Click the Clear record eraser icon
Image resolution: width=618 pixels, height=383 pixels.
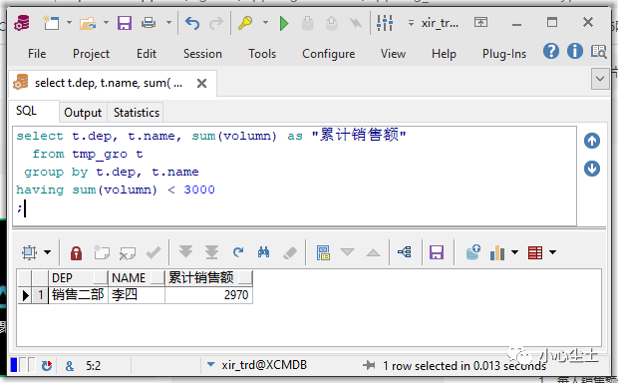(x=290, y=252)
